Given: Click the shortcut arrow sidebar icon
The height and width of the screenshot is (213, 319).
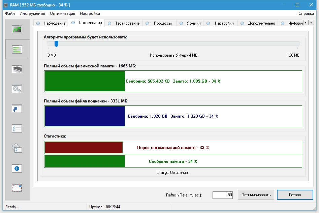Looking at the screenshot, I should pos(17,109).
